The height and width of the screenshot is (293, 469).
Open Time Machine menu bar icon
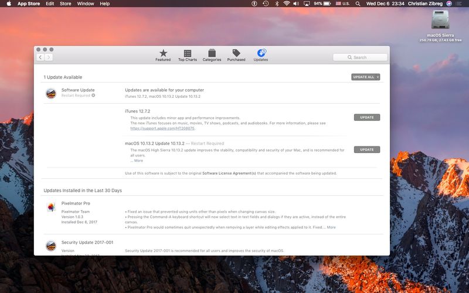point(266,4)
